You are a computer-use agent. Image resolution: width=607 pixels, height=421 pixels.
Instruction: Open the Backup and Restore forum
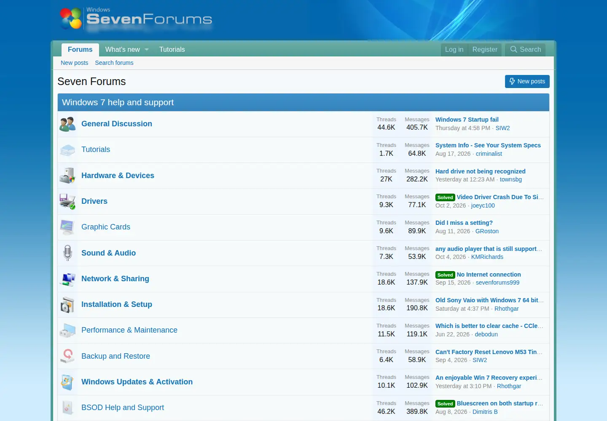pos(115,356)
